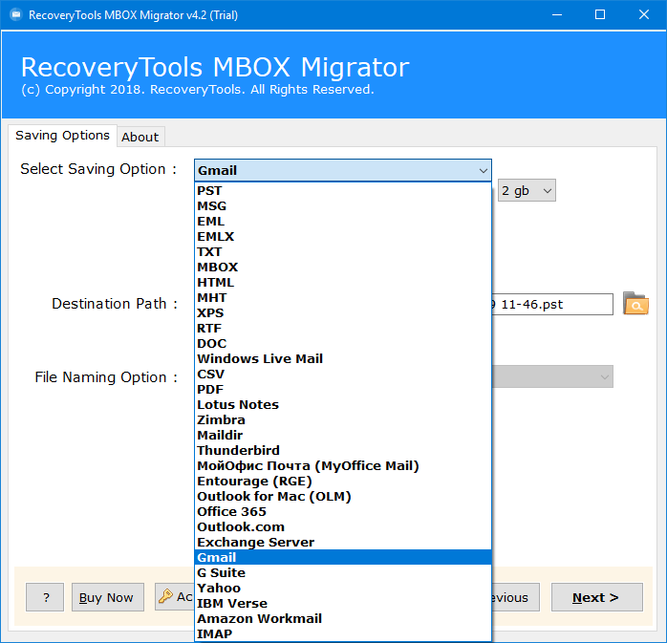Click the Next > button
Screen dimensions: 667x643
pos(597,597)
